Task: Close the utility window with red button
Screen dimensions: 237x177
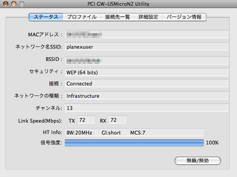Action: [x=6, y=4]
